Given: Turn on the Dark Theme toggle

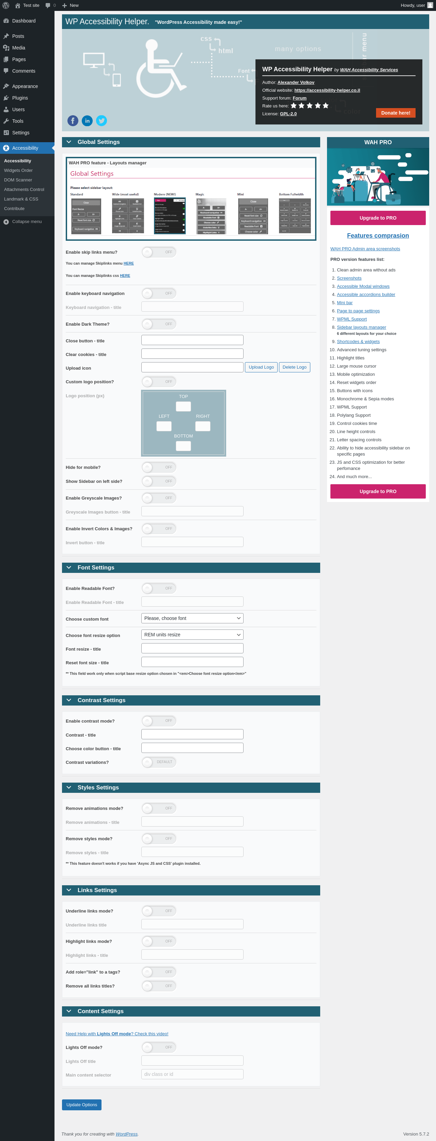Looking at the screenshot, I should point(159,324).
